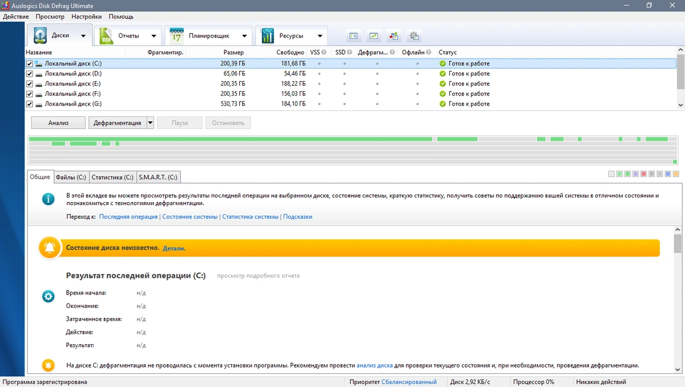
Task: Open the Действие menu
Action: (15, 17)
